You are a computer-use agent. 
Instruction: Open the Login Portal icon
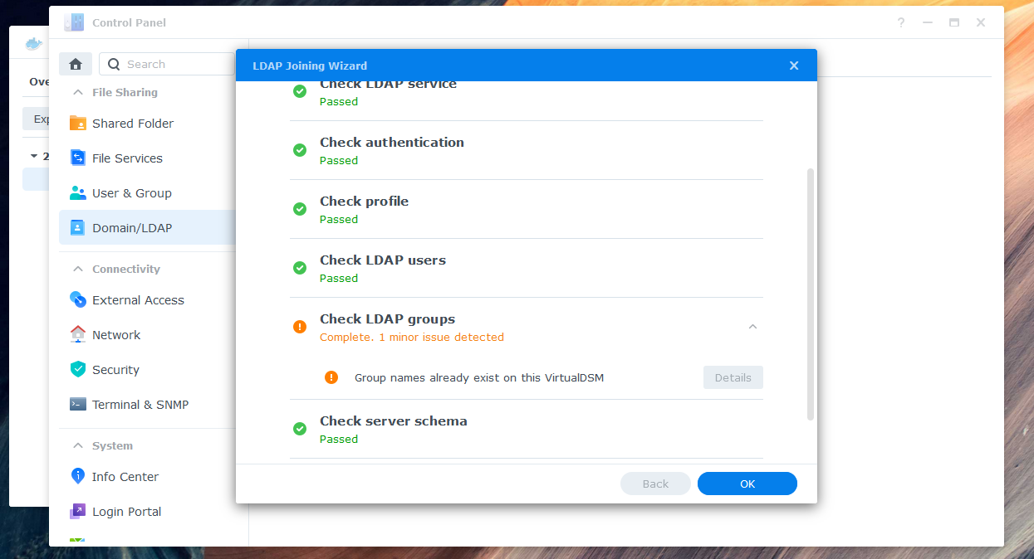pos(78,512)
